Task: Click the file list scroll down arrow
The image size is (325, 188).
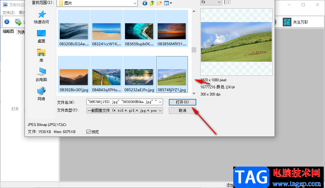Action: [x=194, y=93]
